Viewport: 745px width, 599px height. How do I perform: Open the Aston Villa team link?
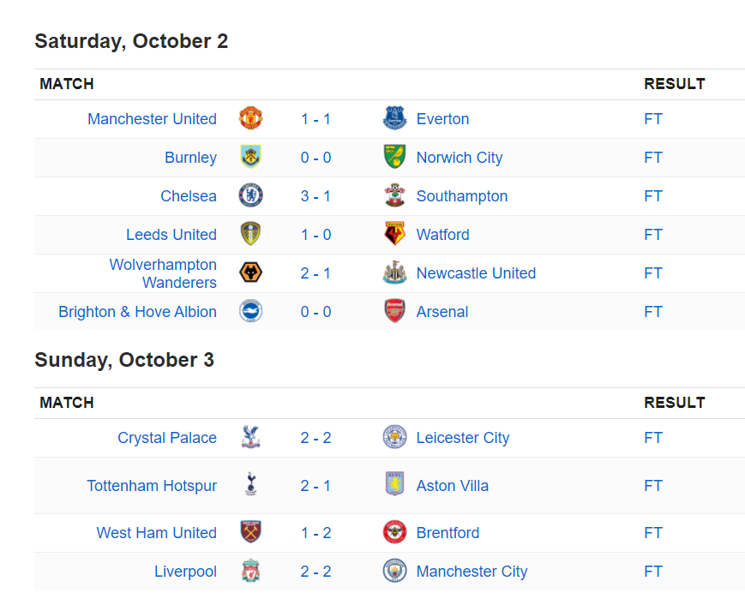pyautogui.click(x=453, y=486)
